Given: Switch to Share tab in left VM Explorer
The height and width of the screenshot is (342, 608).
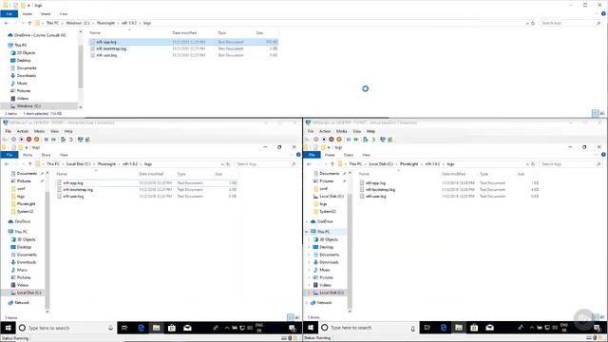Looking at the screenshot, I should (47, 155).
